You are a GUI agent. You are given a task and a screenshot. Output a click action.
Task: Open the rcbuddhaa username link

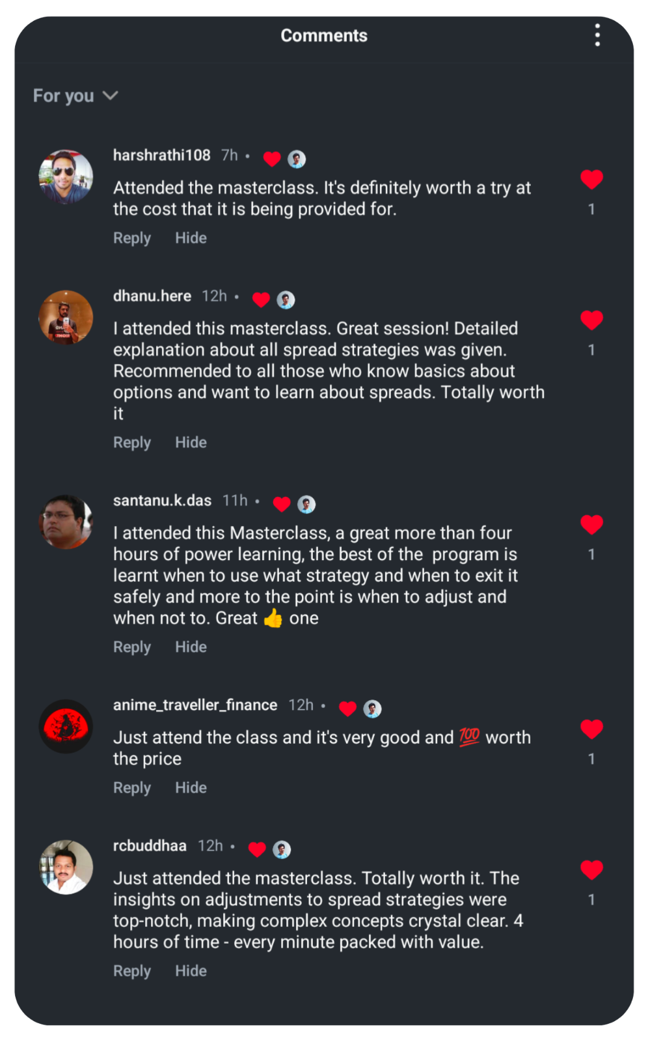point(150,846)
